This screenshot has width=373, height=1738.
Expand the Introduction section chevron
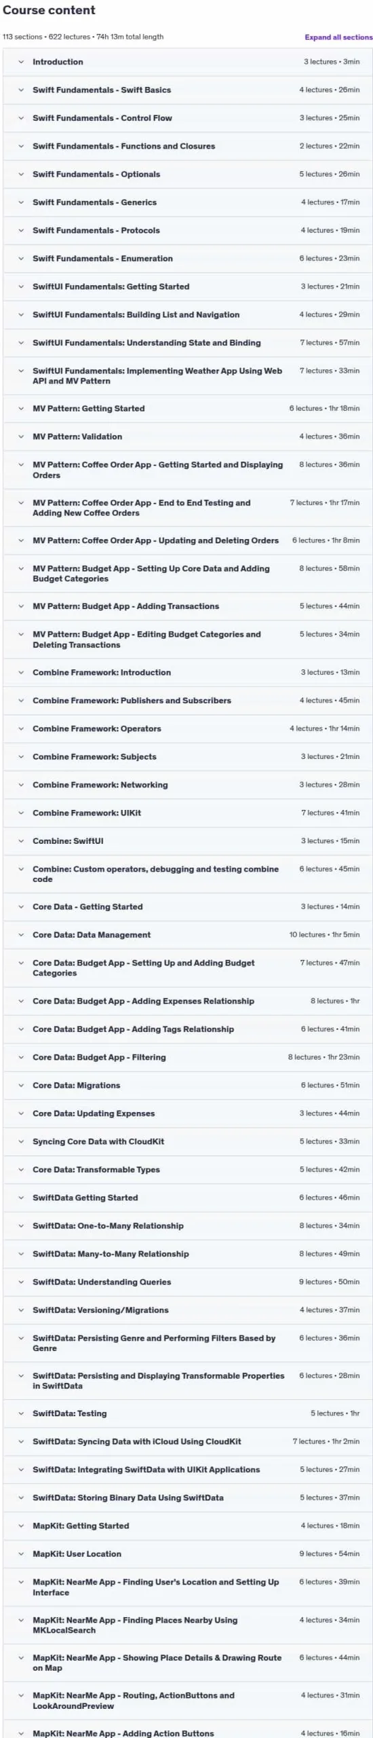click(21, 62)
